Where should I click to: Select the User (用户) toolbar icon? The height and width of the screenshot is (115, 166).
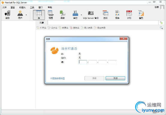[20, 15]
